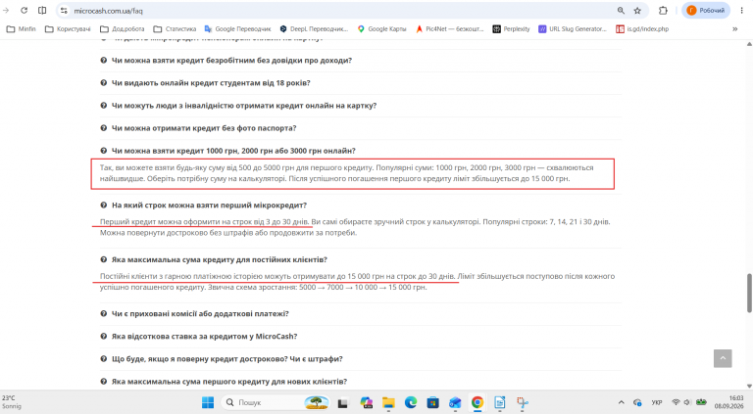Click the scroll-to-top arrow button
Screen dimensions: 753x414
click(723, 358)
